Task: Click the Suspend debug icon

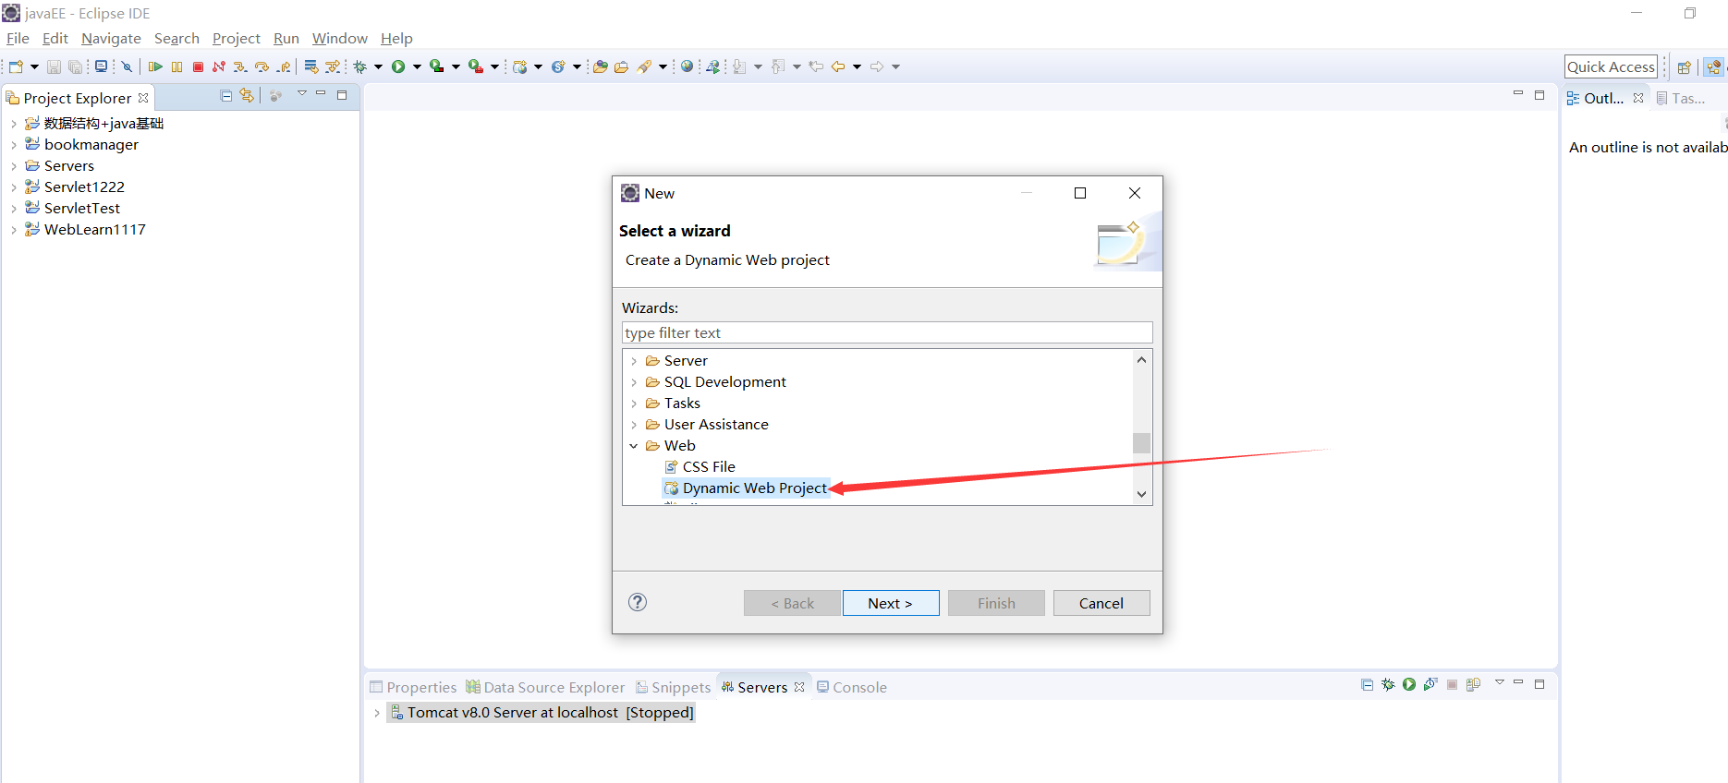Action: point(176,66)
